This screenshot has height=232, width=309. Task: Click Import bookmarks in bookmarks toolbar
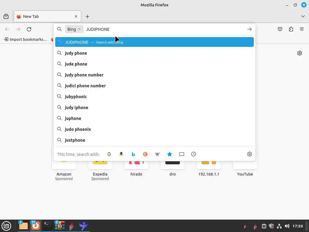click(x=26, y=39)
